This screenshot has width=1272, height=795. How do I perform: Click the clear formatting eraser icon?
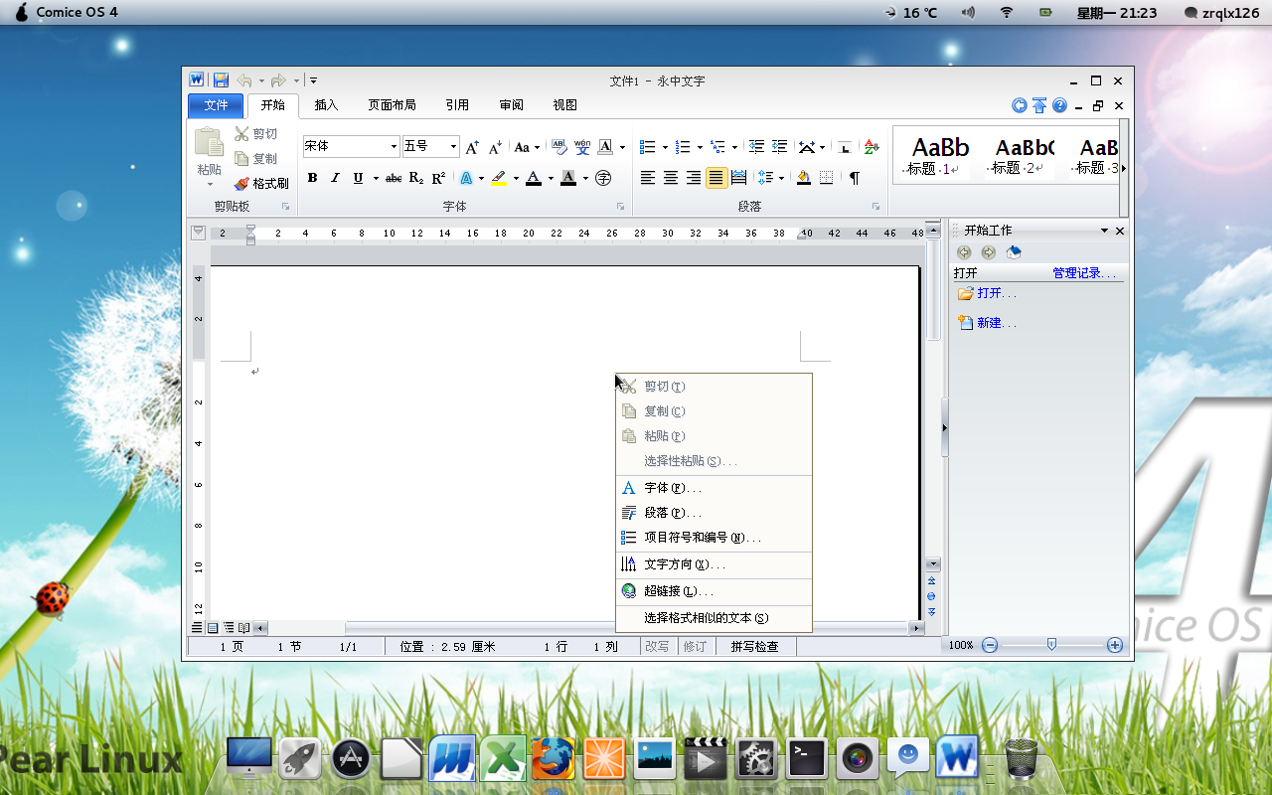(x=558, y=146)
